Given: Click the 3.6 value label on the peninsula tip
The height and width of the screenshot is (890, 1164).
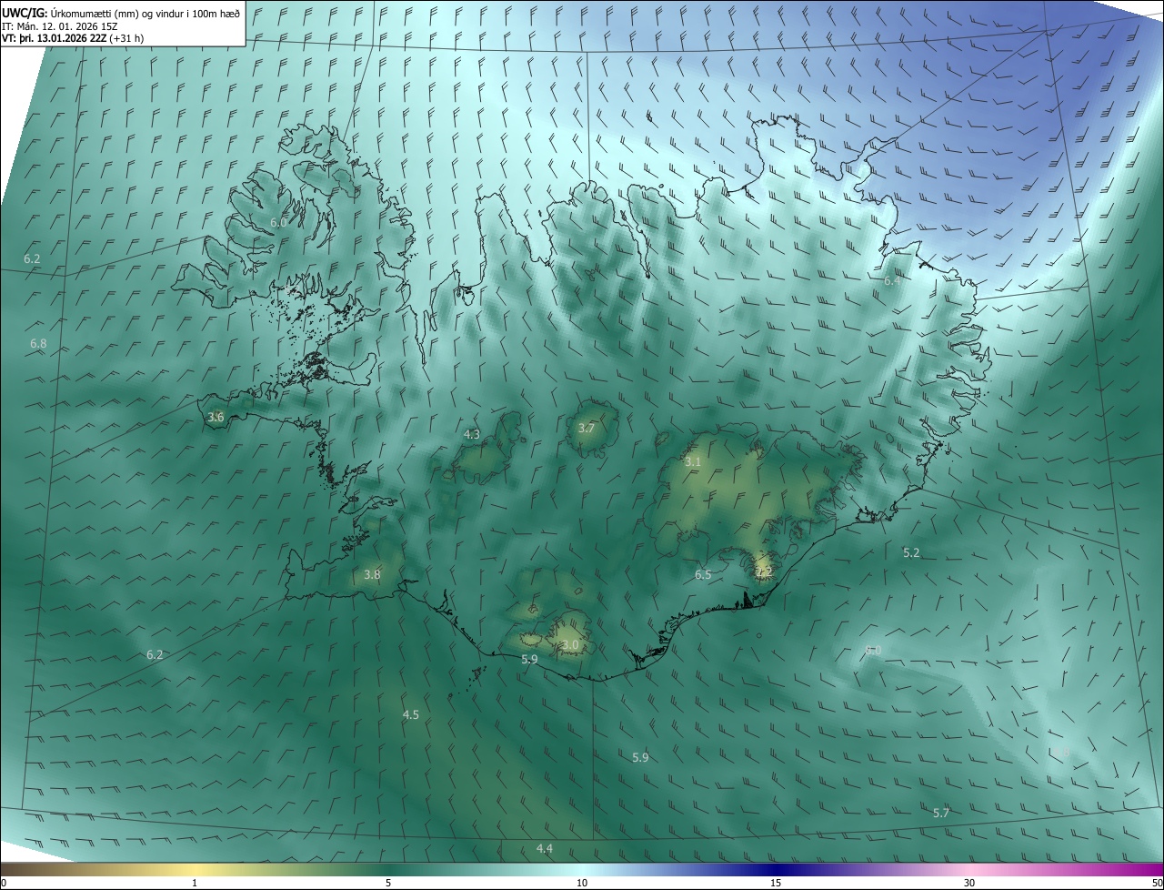Looking at the screenshot, I should click(x=216, y=418).
